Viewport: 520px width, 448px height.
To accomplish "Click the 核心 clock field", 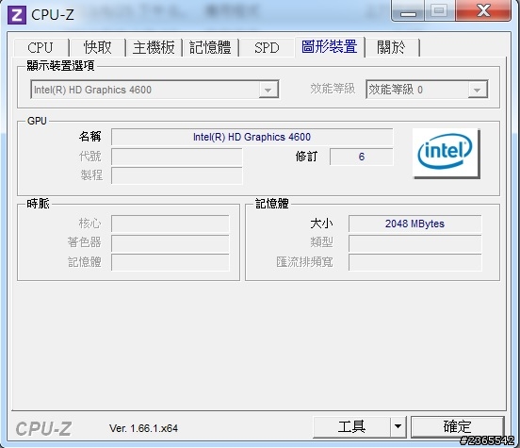I will click(171, 224).
